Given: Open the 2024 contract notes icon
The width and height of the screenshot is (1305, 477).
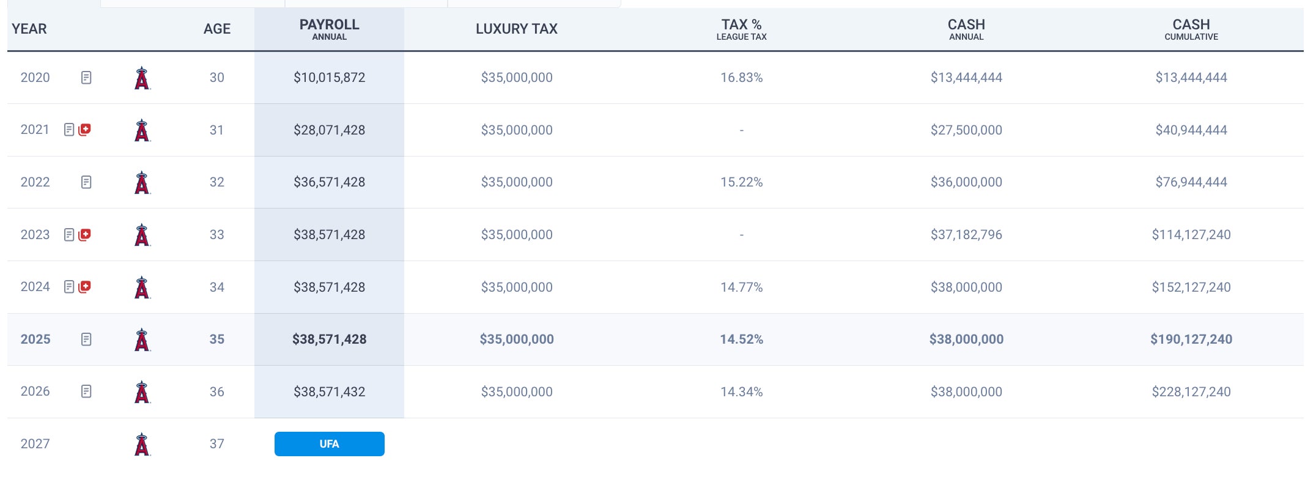Looking at the screenshot, I should [x=69, y=287].
